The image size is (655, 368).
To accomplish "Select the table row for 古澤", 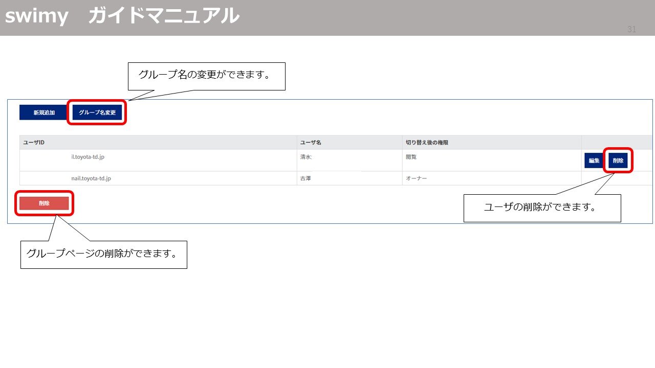I will coord(205,178).
